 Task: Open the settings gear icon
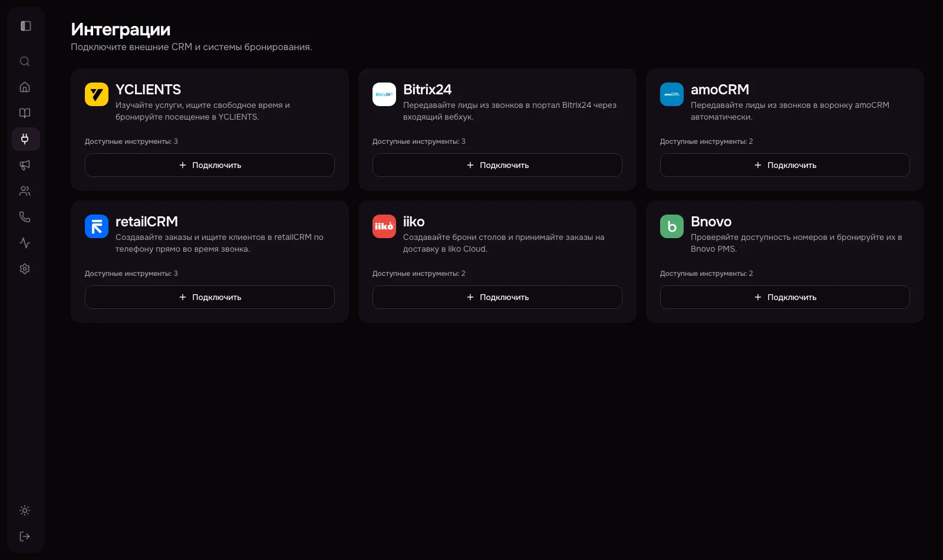point(25,268)
